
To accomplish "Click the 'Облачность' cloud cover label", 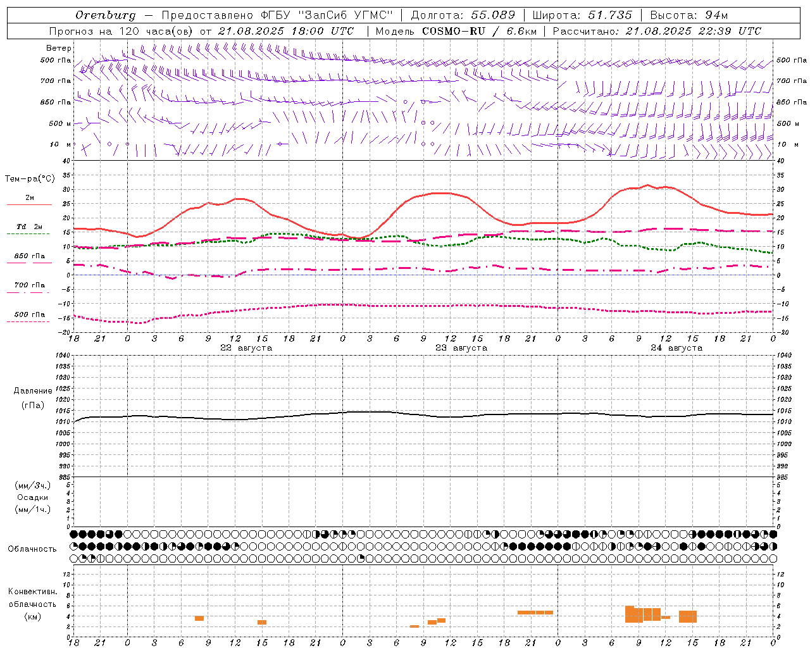I will coord(32,549).
